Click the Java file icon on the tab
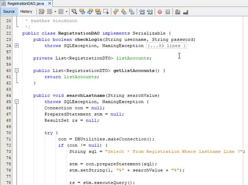Image resolution: width=248 pixels, height=185 pixels. coord(4,3)
